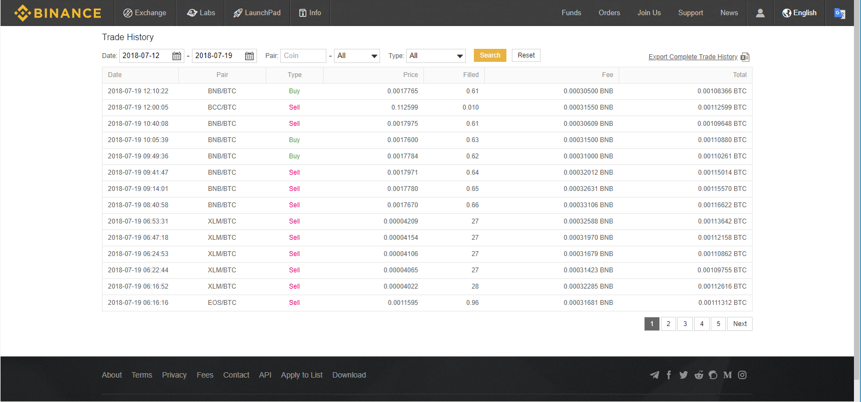This screenshot has width=861, height=402.
Task: Click the yellow Search button
Action: [x=490, y=55]
